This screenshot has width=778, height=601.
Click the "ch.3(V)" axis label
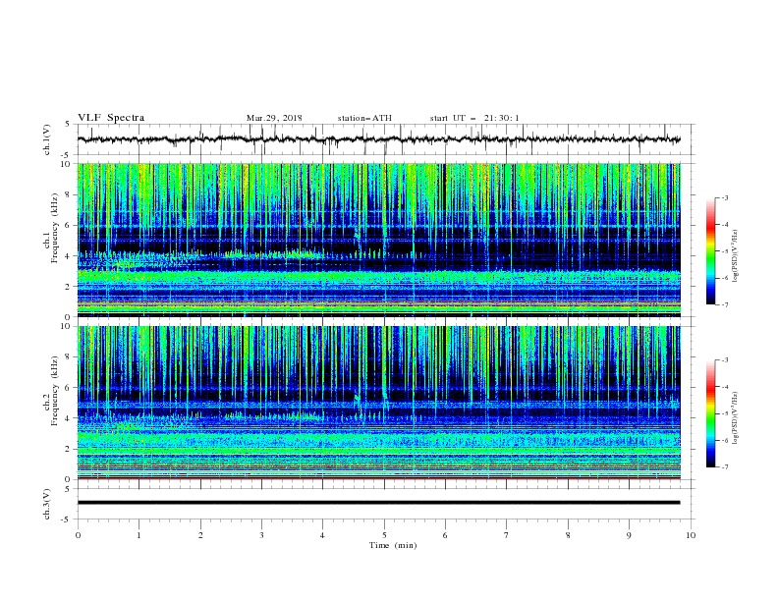coord(47,504)
